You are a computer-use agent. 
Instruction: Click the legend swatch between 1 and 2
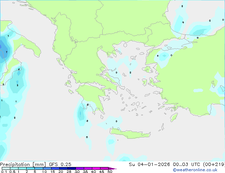22,168
